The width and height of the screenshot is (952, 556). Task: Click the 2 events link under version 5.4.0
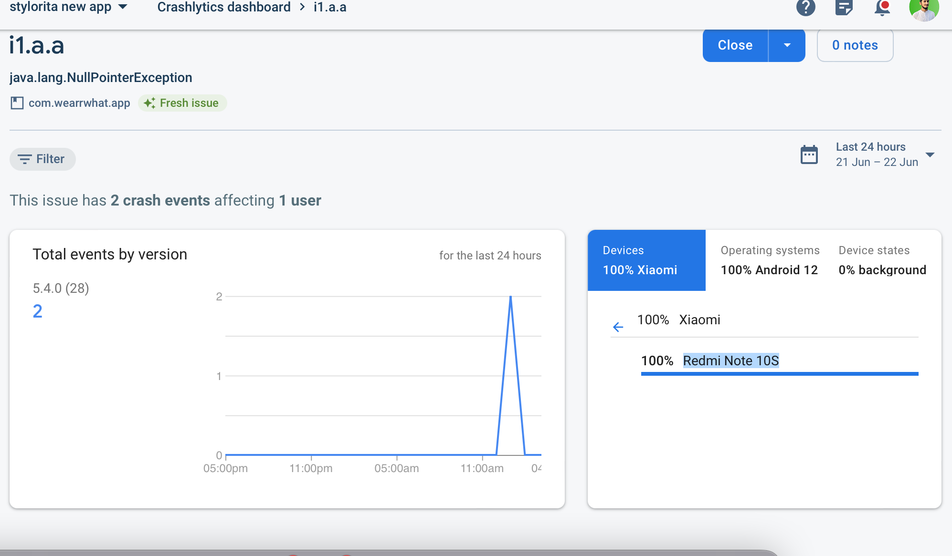click(x=38, y=310)
